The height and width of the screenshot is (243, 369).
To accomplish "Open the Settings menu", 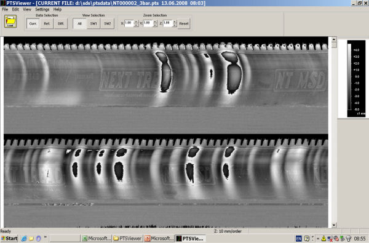I will [x=42, y=9].
